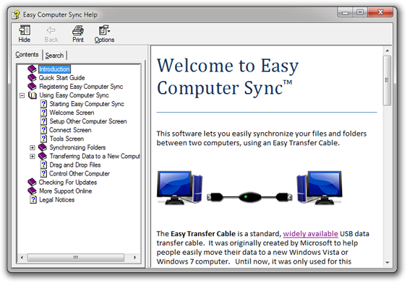Click the question page icon beside Welcome Screen
Screen dimensions: 407x283
click(x=43, y=113)
